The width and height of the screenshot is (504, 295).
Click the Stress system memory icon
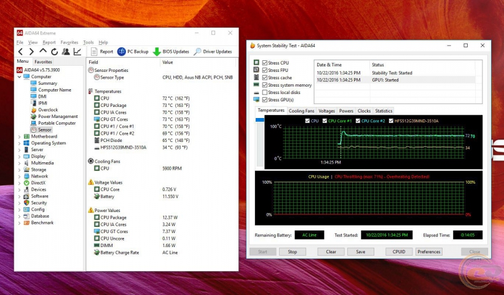(x=256, y=85)
